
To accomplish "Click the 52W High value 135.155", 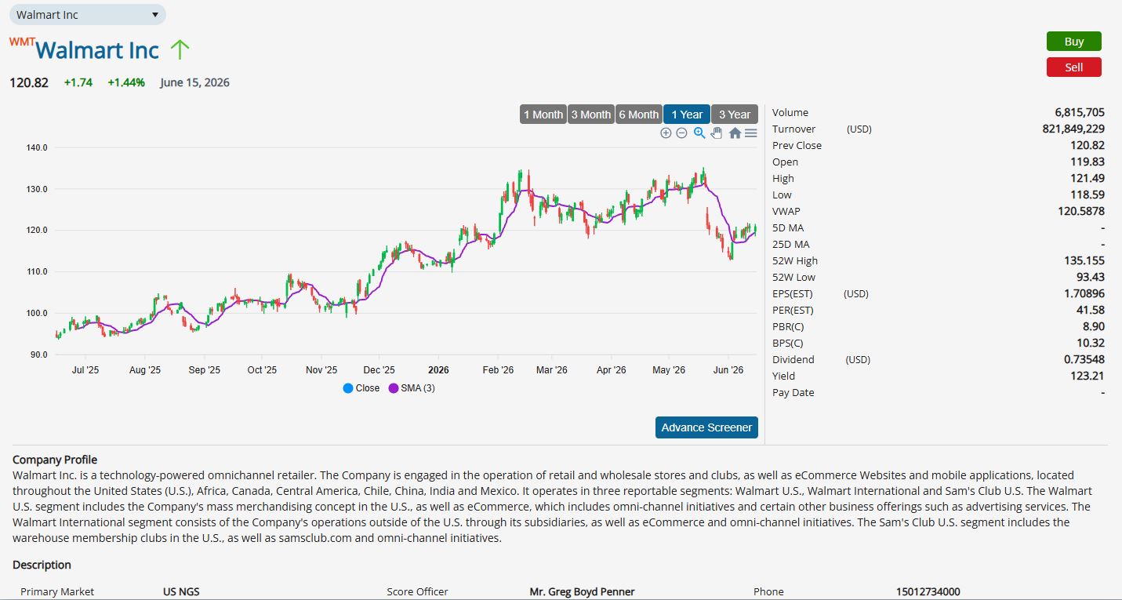I will [x=1084, y=260].
